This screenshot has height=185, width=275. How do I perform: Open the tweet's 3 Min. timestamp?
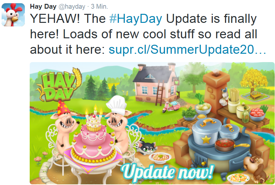(x=99, y=7)
